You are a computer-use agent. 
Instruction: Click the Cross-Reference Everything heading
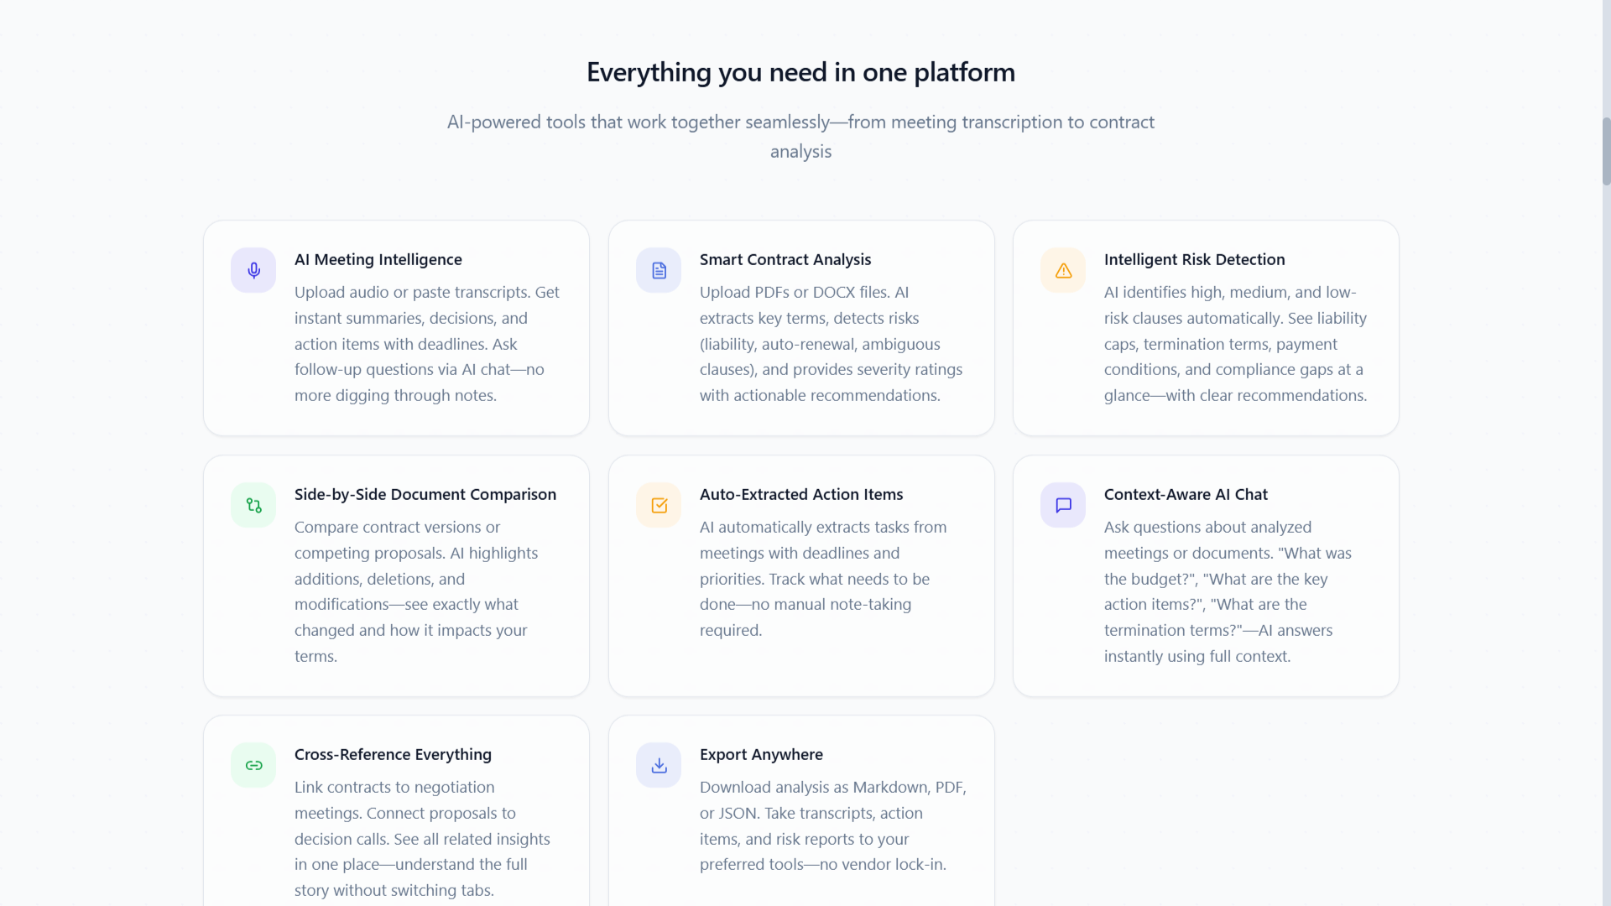coord(393,755)
